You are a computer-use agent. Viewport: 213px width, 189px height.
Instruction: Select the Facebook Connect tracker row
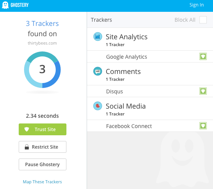click(150, 126)
